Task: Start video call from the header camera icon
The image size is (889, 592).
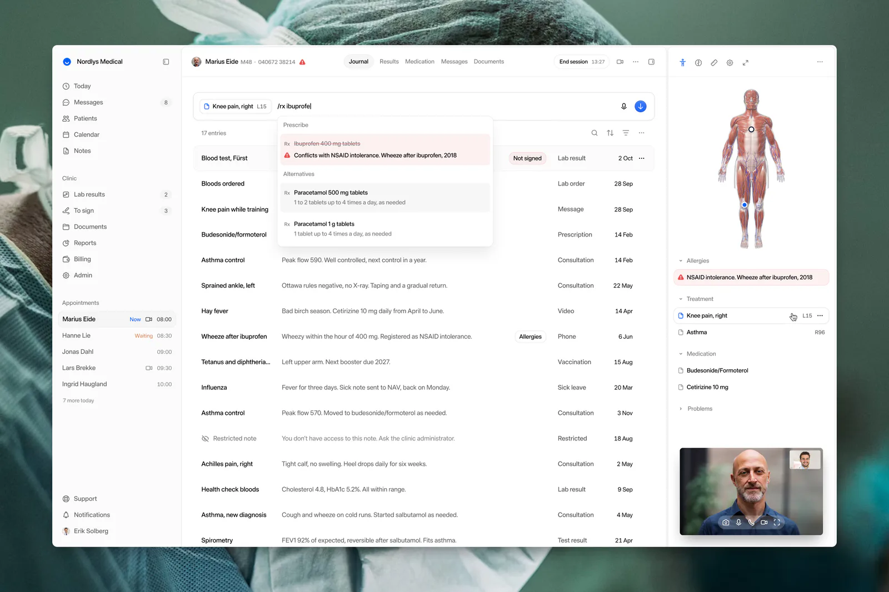Action: [x=620, y=62]
